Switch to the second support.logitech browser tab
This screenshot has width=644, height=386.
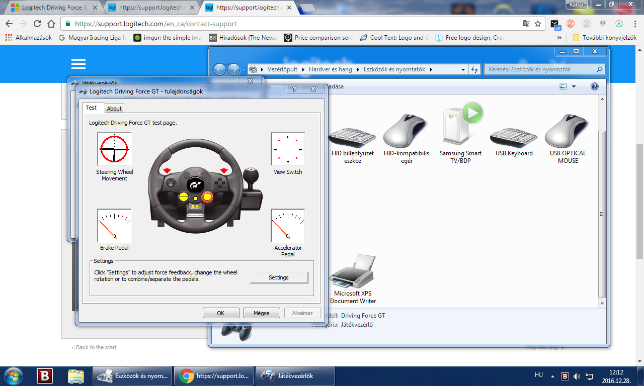151,8
